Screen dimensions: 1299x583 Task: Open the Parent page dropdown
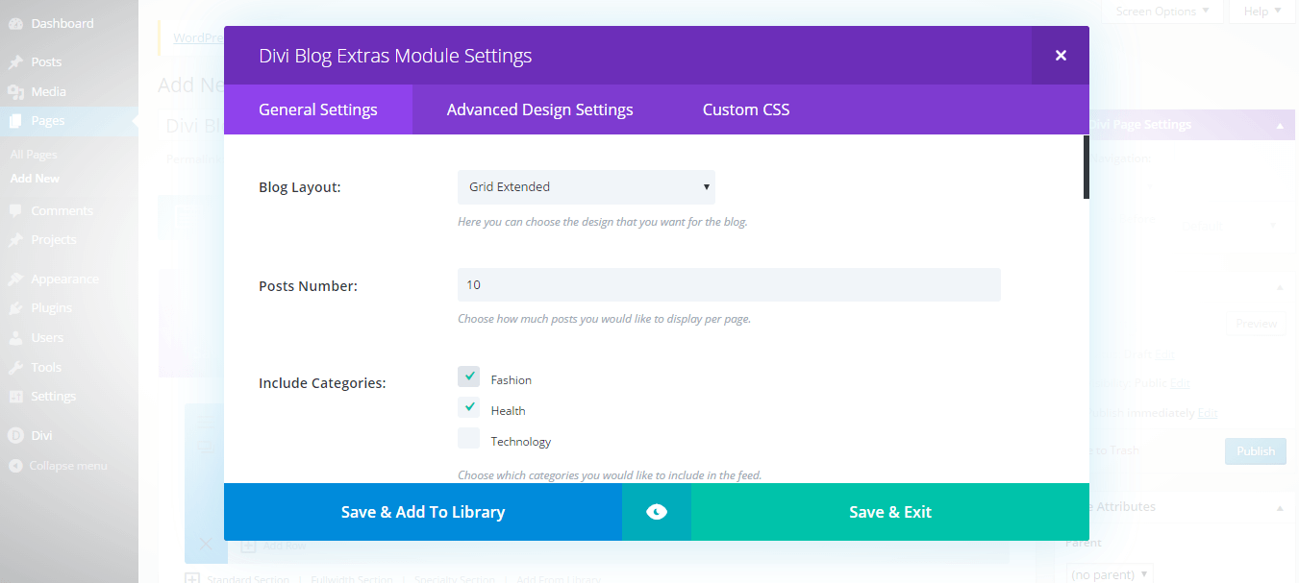pos(1110,572)
